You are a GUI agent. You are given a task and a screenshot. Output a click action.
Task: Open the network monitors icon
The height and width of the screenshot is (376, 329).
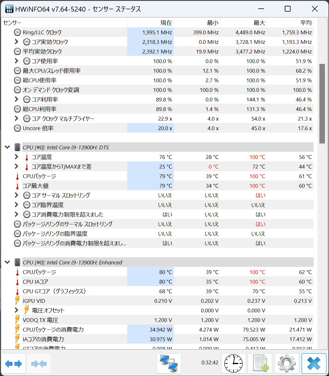(x=169, y=364)
